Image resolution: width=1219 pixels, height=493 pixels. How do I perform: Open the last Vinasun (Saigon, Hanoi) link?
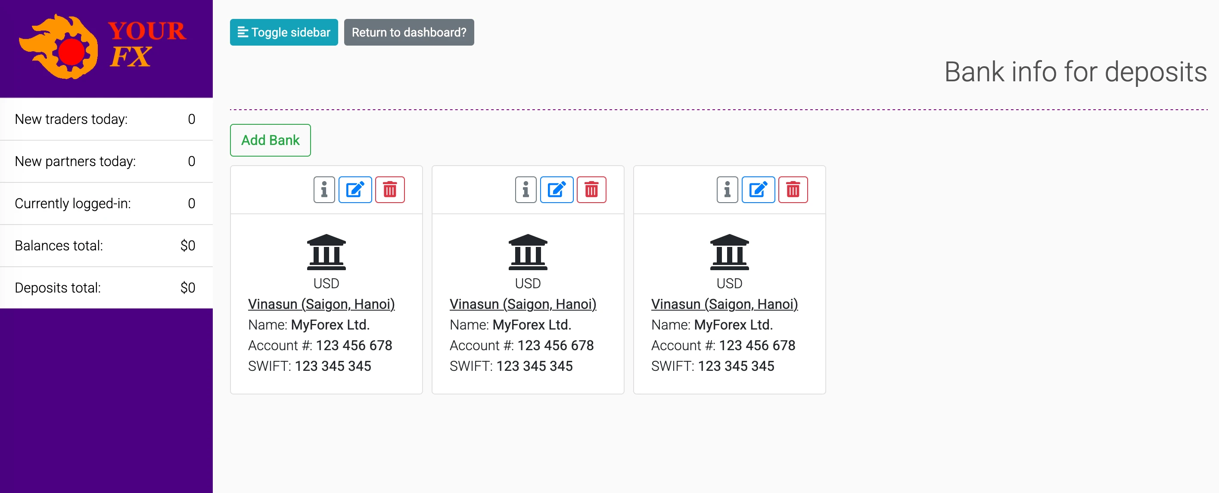(724, 304)
